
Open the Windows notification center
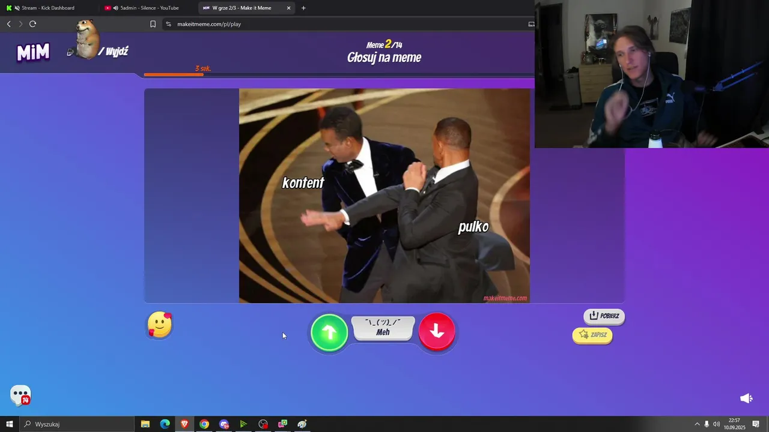pos(756,424)
